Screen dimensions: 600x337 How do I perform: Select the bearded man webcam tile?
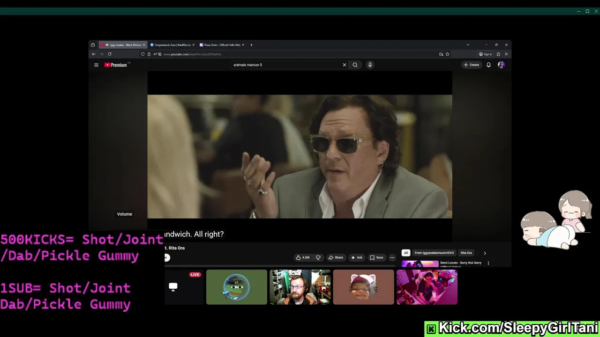300,287
